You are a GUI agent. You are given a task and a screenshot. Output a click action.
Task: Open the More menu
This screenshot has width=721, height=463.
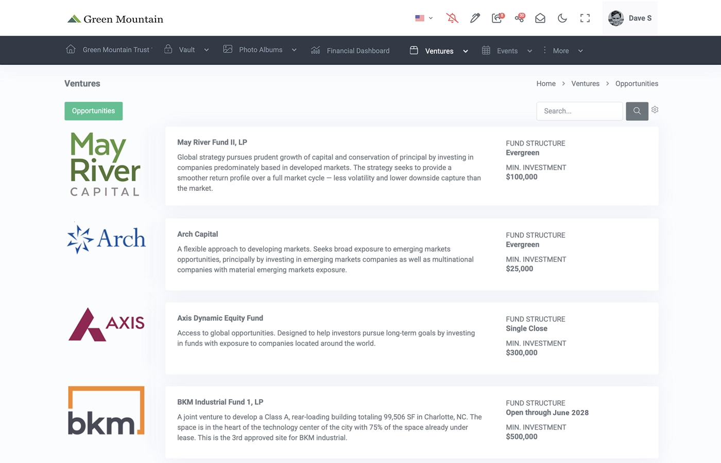[561, 51]
